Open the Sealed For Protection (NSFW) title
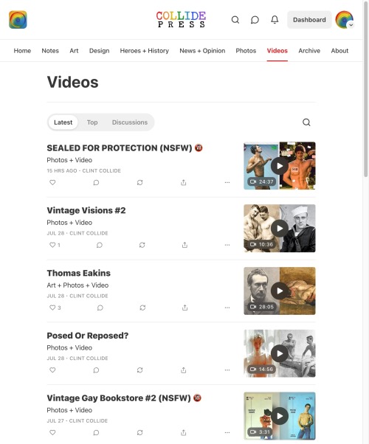 coord(125,148)
